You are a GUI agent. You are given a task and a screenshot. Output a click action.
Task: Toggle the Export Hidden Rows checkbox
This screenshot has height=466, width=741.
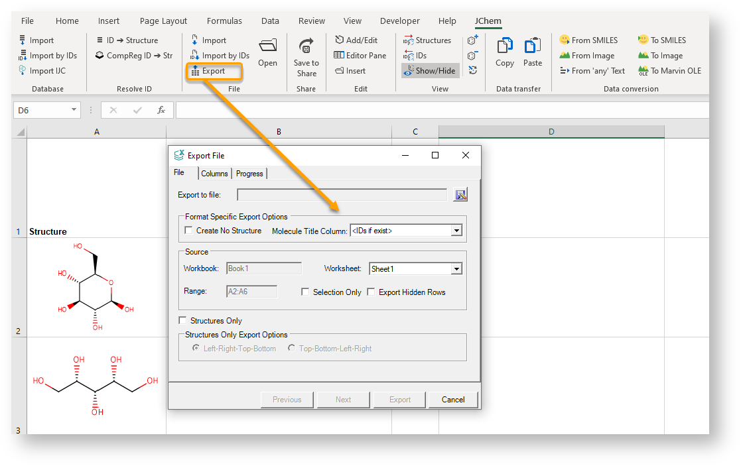(371, 292)
